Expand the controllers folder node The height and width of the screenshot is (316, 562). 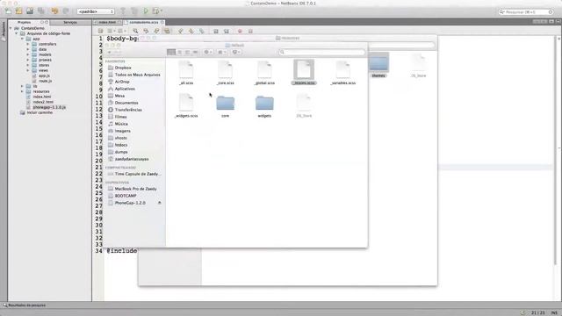[28, 44]
